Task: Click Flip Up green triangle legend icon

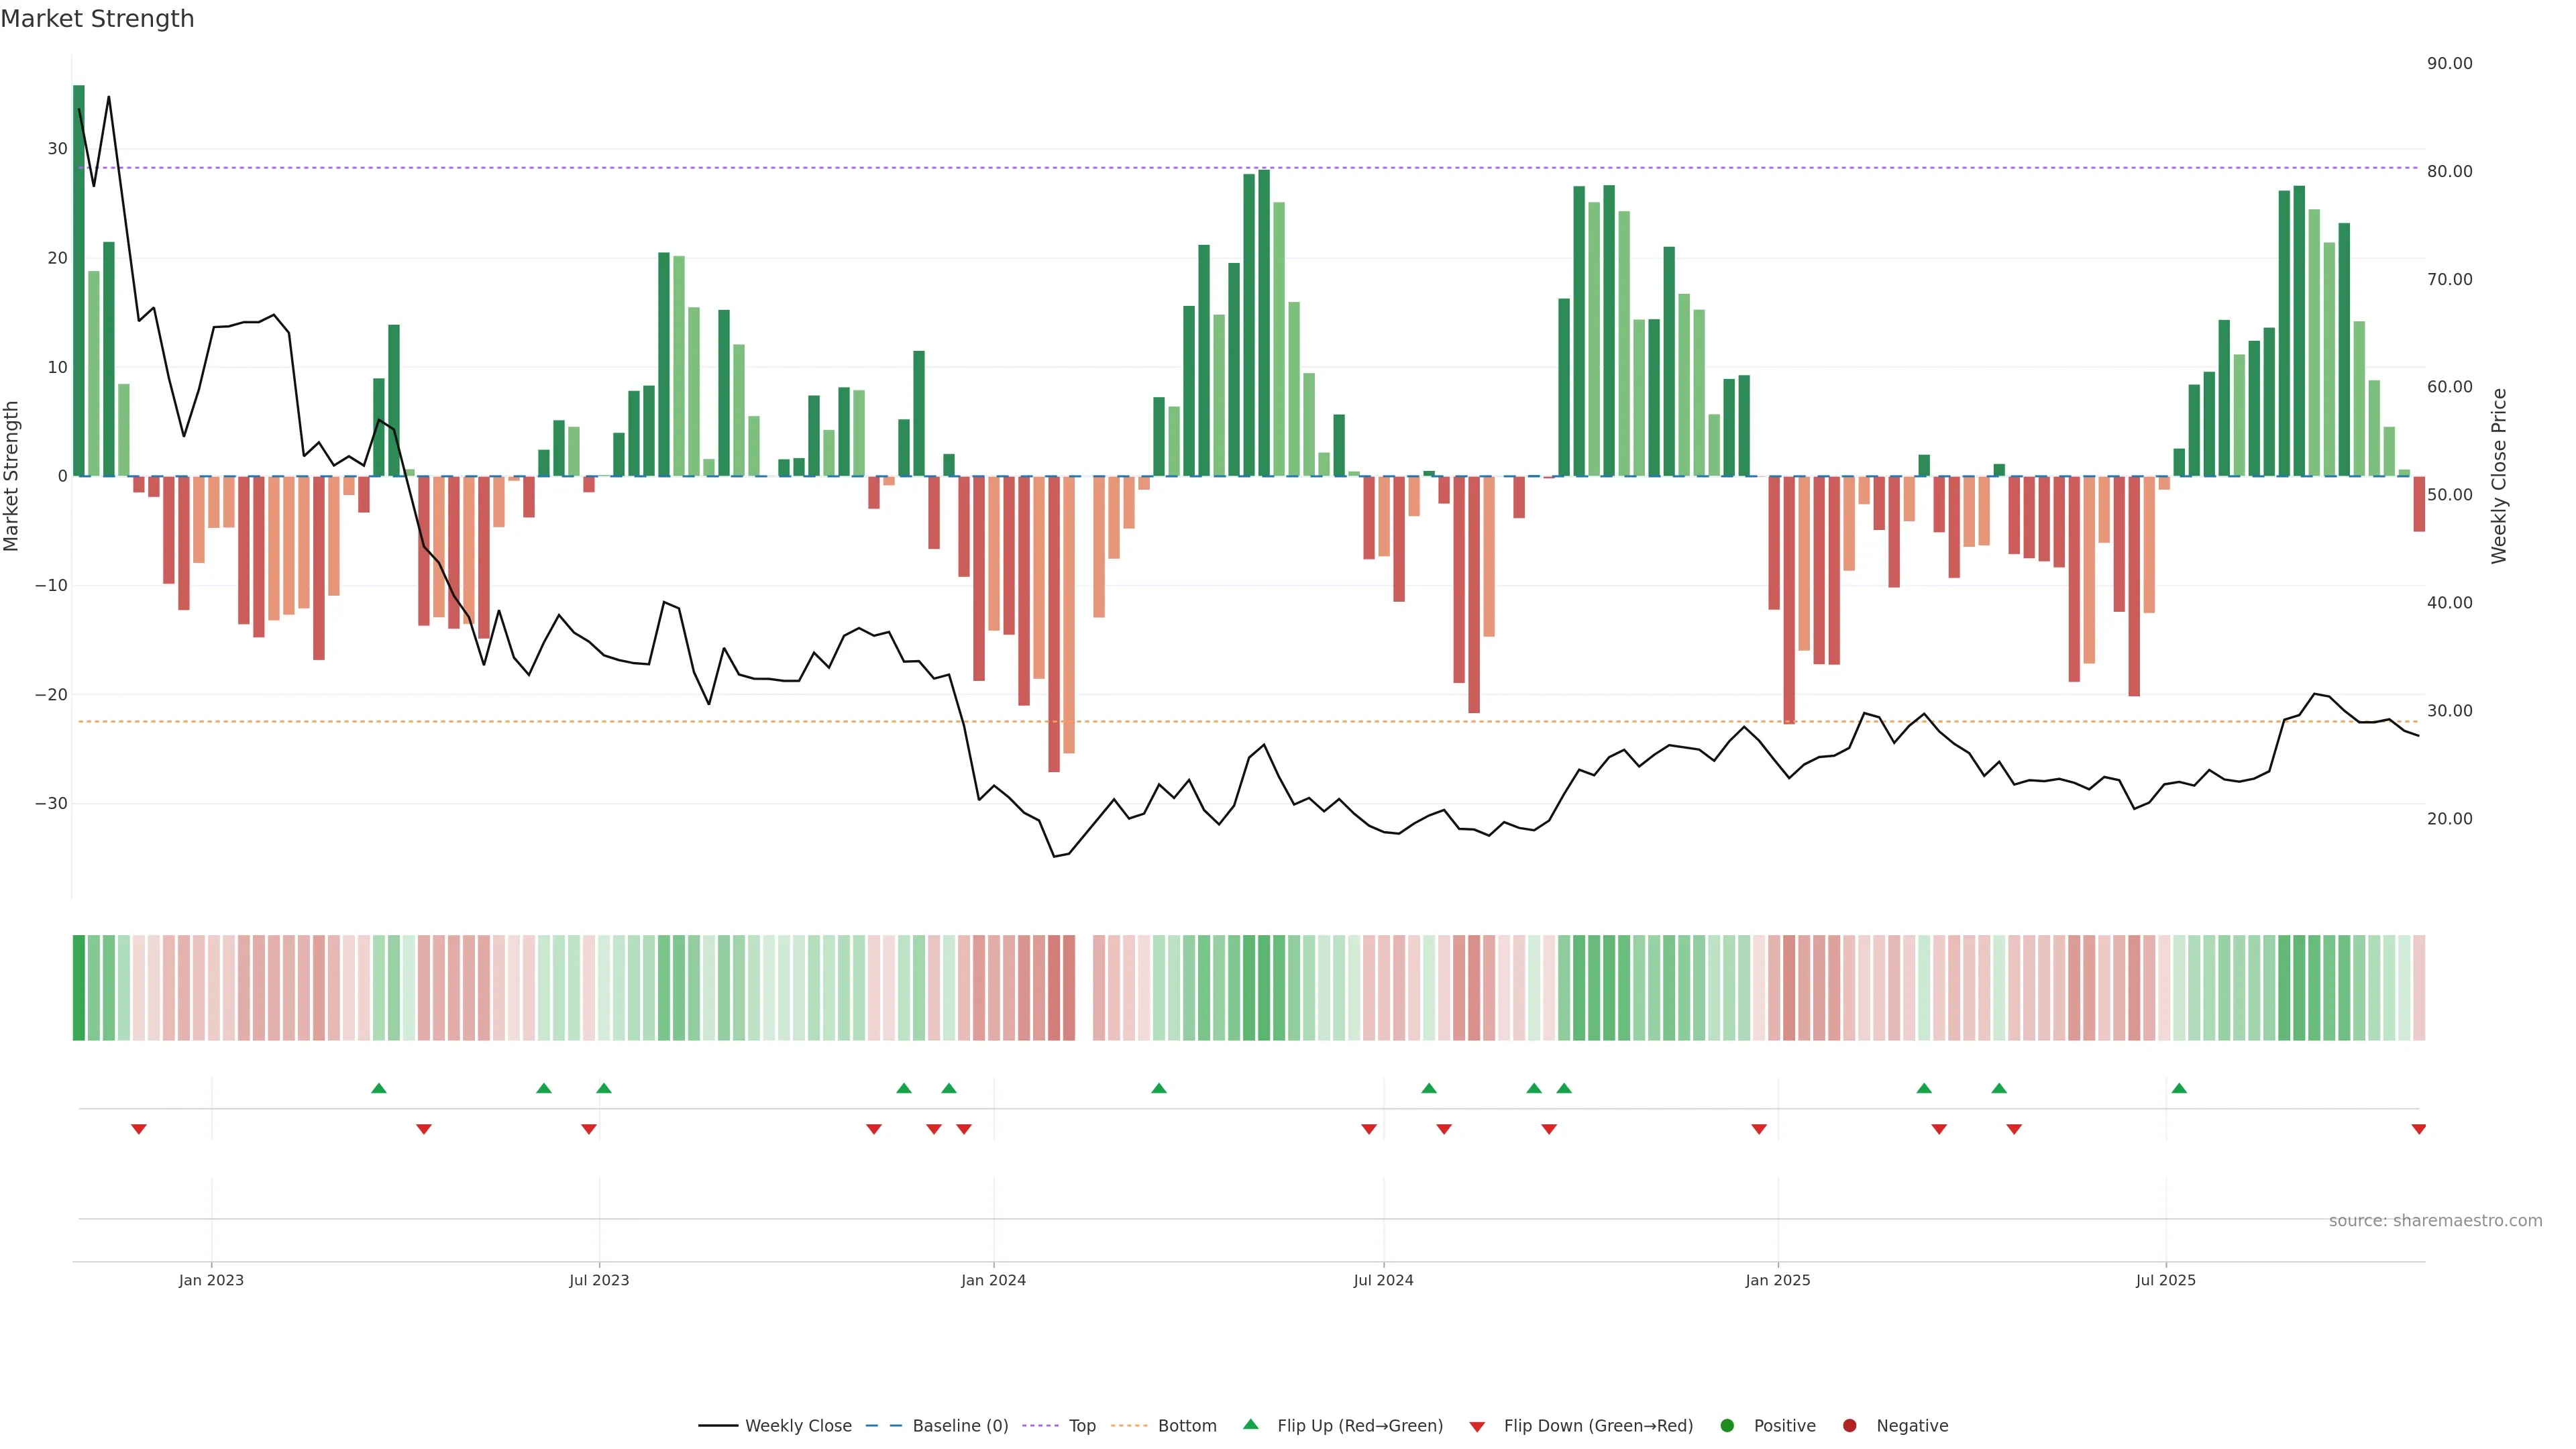Action: click(1250, 1424)
